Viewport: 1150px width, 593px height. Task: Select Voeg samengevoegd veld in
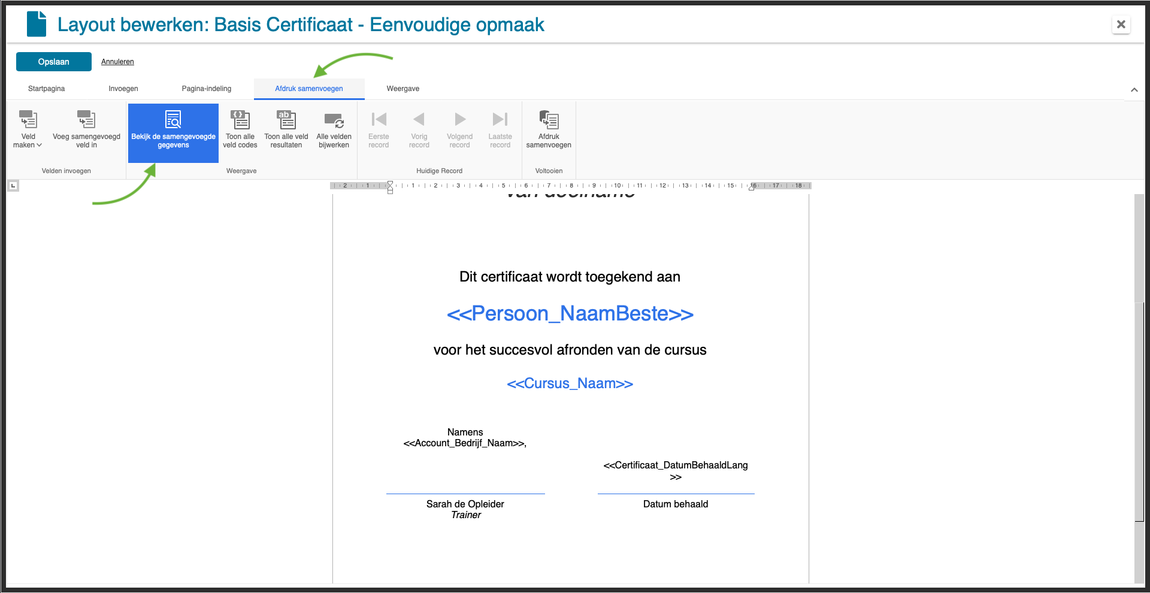click(86, 129)
